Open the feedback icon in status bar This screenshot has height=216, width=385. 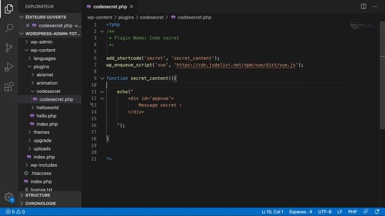click(366, 212)
